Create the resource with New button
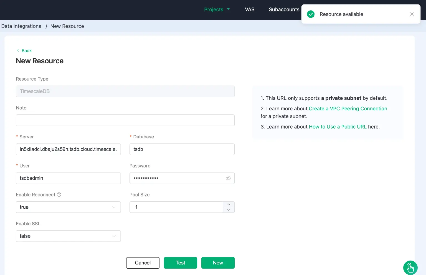The width and height of the screenshot is (426, 275). coord(218,262)
